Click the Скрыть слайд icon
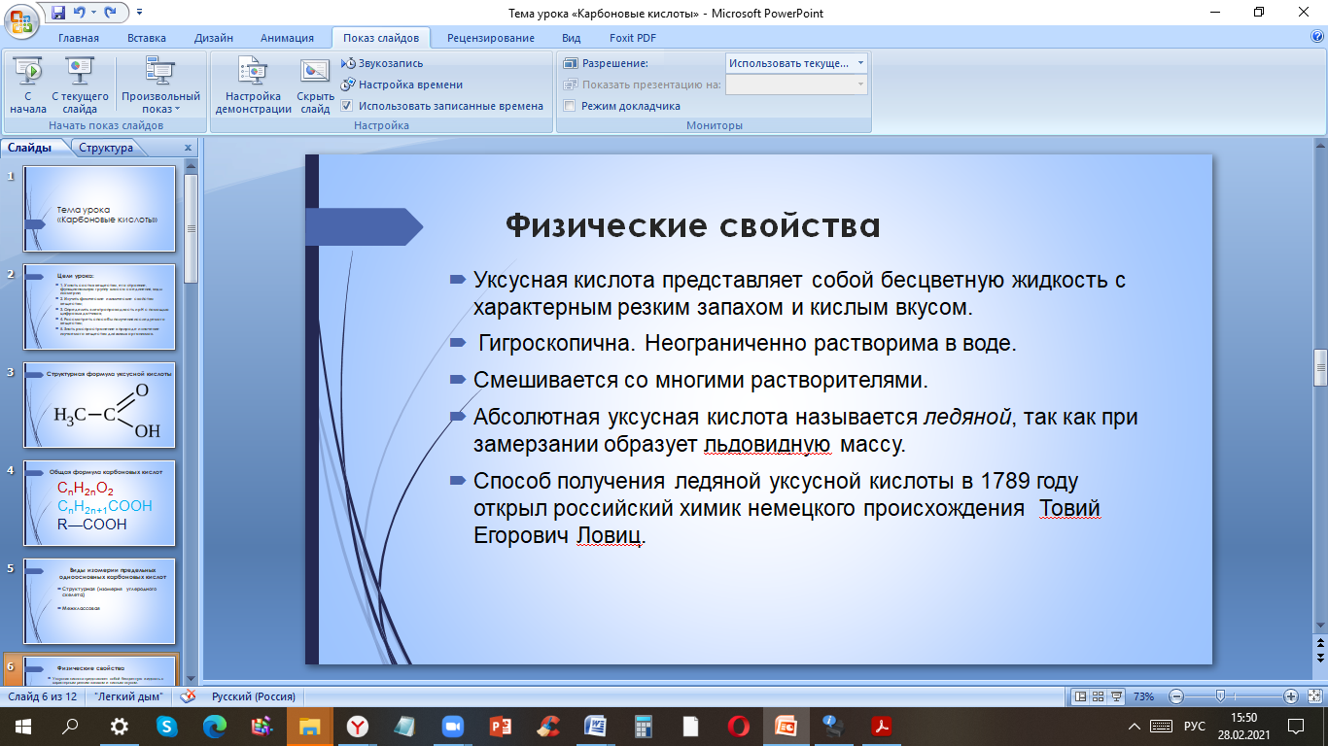1328x746 pixels. (x=315, y=72)
